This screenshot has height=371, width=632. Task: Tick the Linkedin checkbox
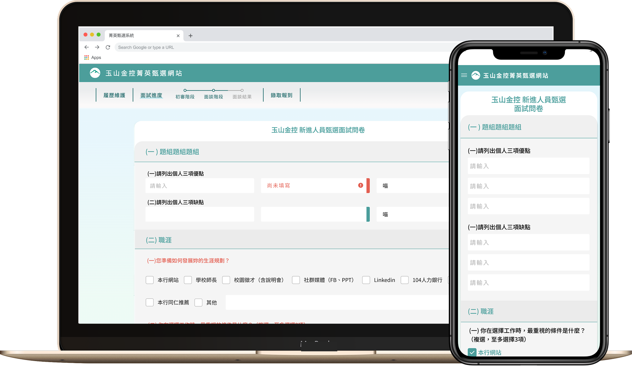[366, 280]
